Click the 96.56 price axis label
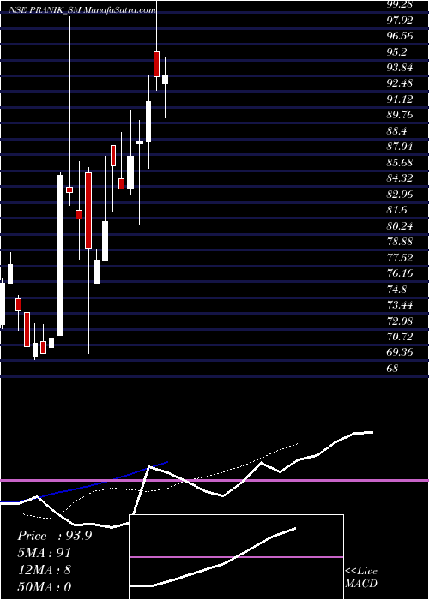 [x=400, y=36]
